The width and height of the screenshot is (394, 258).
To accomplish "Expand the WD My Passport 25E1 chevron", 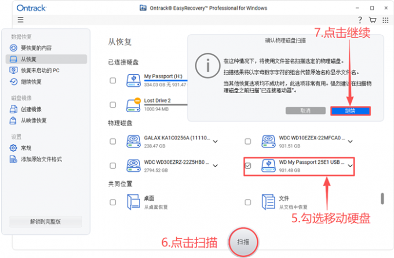I will coord(351,165).
